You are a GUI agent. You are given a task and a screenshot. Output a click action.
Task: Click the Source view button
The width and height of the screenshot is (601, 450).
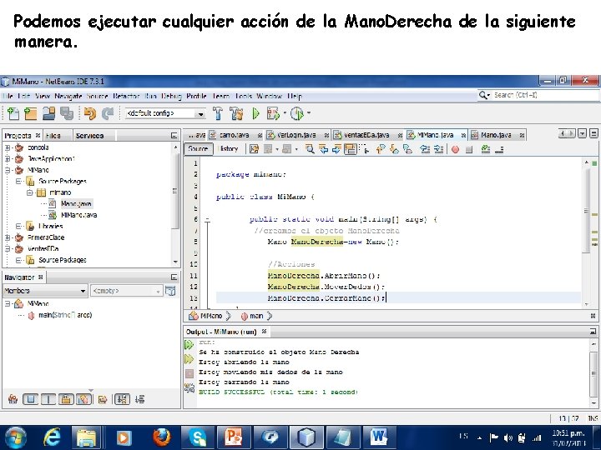click(198, 149)
